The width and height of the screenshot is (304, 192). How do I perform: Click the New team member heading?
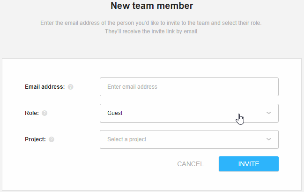click(152, 6)
